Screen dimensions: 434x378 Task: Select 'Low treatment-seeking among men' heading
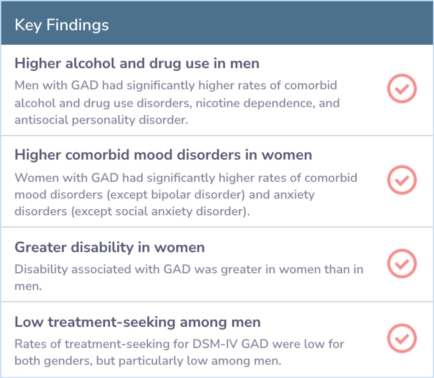(x=137, y=322)
